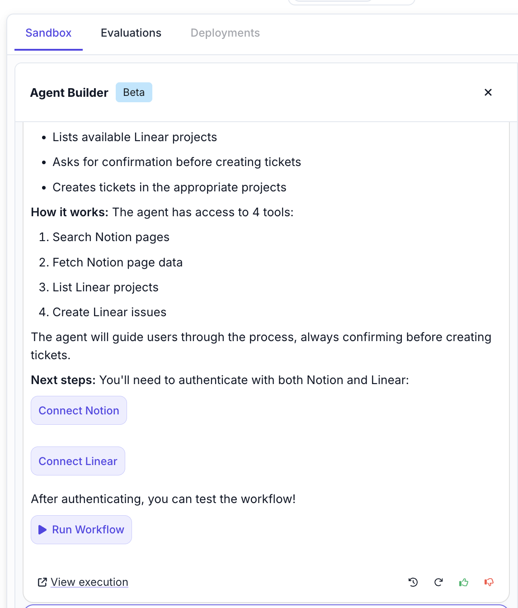Start the Run Workflow button
Screen dimensions: 518x608
pyautogui.click(x=81, y=530)
